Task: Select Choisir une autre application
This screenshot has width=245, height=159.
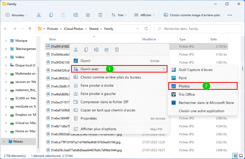Action: pyautogui.click(x=203, y=111)
